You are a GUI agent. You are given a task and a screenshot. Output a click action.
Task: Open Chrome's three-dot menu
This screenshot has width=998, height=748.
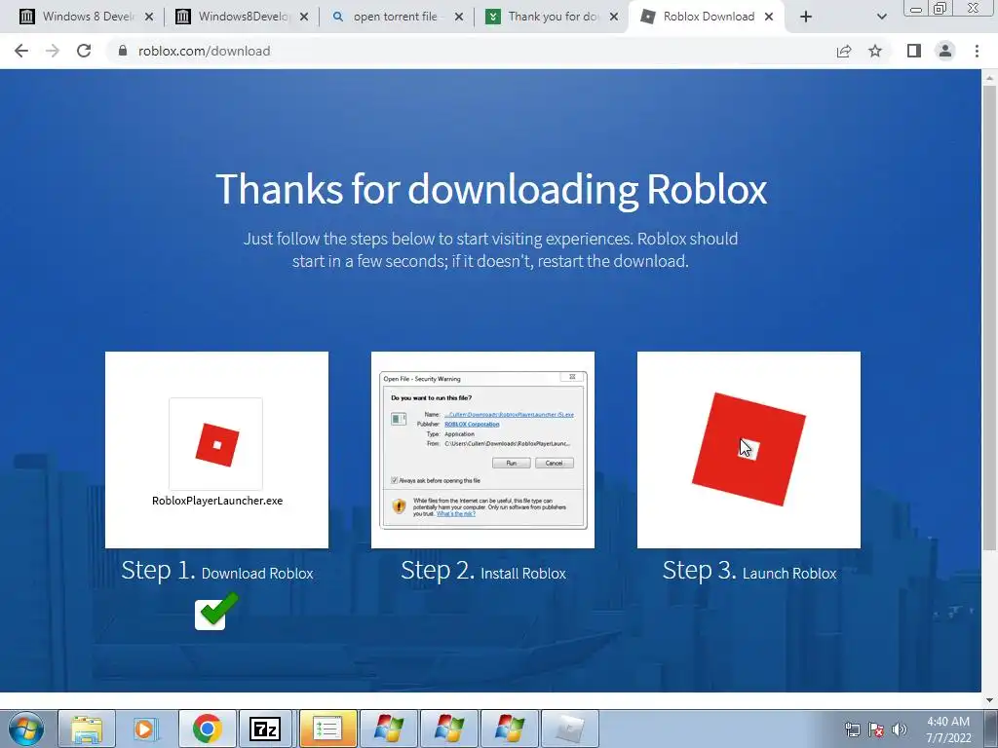coord(977,51)
